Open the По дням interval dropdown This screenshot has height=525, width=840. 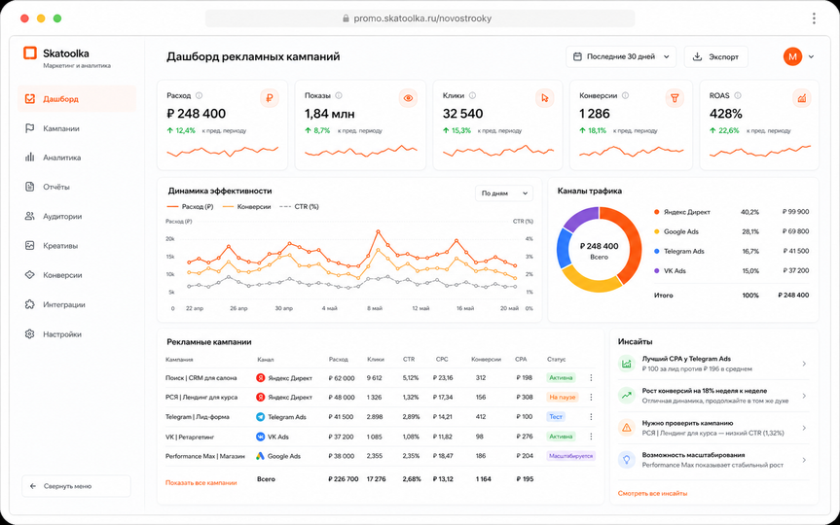(504, 193)
